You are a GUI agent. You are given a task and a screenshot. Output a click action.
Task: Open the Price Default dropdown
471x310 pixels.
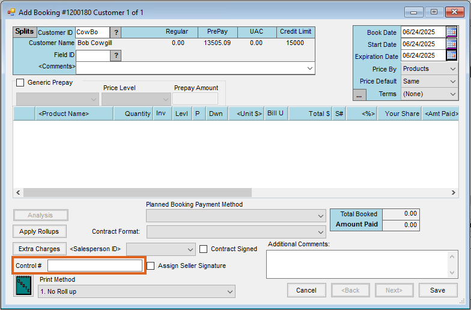point(429,82)
